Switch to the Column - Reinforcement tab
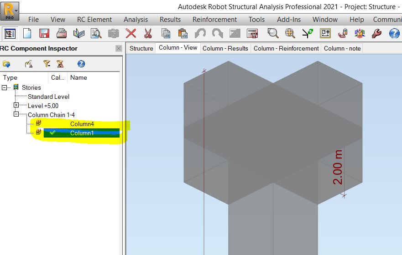402x255 pixels. 286,48
